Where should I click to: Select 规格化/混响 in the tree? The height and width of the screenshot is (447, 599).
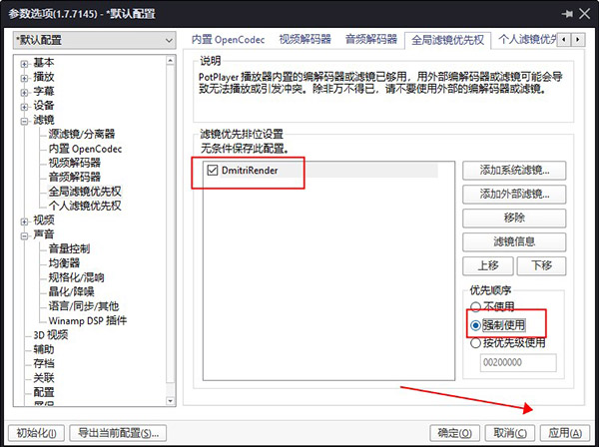coord(76,277)
